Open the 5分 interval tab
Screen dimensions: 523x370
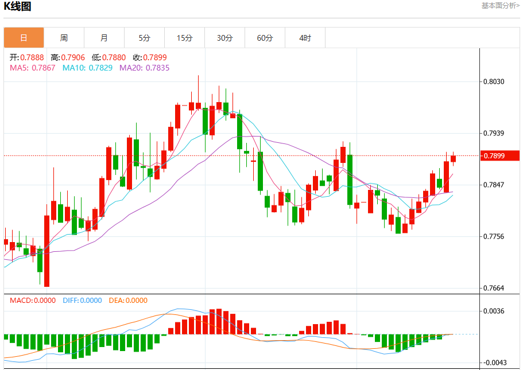(145, 38)
